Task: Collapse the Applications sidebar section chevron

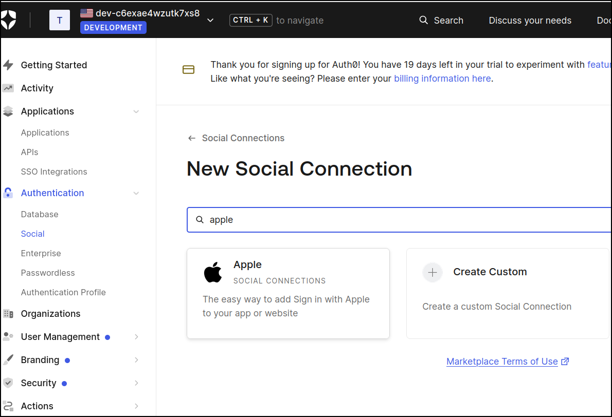Action: pos(136,111)
